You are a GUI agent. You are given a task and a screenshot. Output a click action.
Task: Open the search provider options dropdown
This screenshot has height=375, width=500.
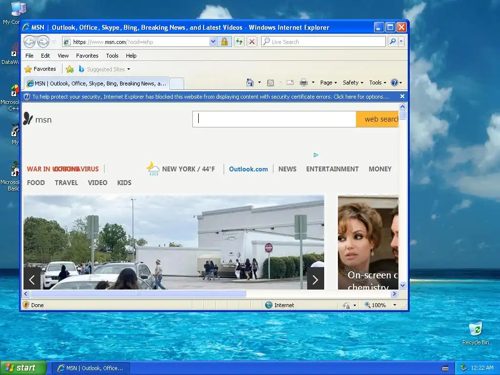pyautogui.click(x=401, y=42)
